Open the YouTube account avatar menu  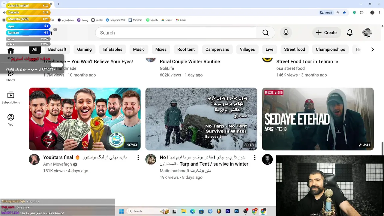(x=367, y=33)
